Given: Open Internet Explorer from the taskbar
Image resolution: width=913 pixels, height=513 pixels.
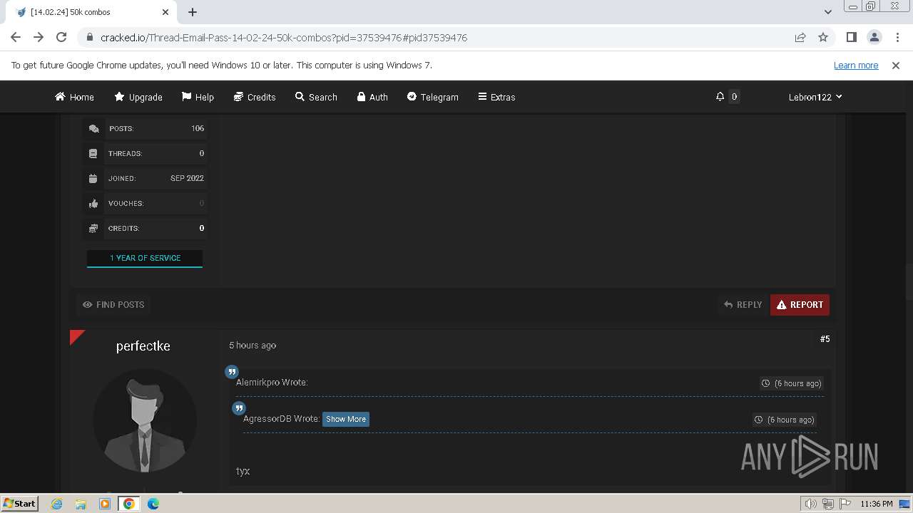Looking at the screenshot, I should click(x=56, y=504).
